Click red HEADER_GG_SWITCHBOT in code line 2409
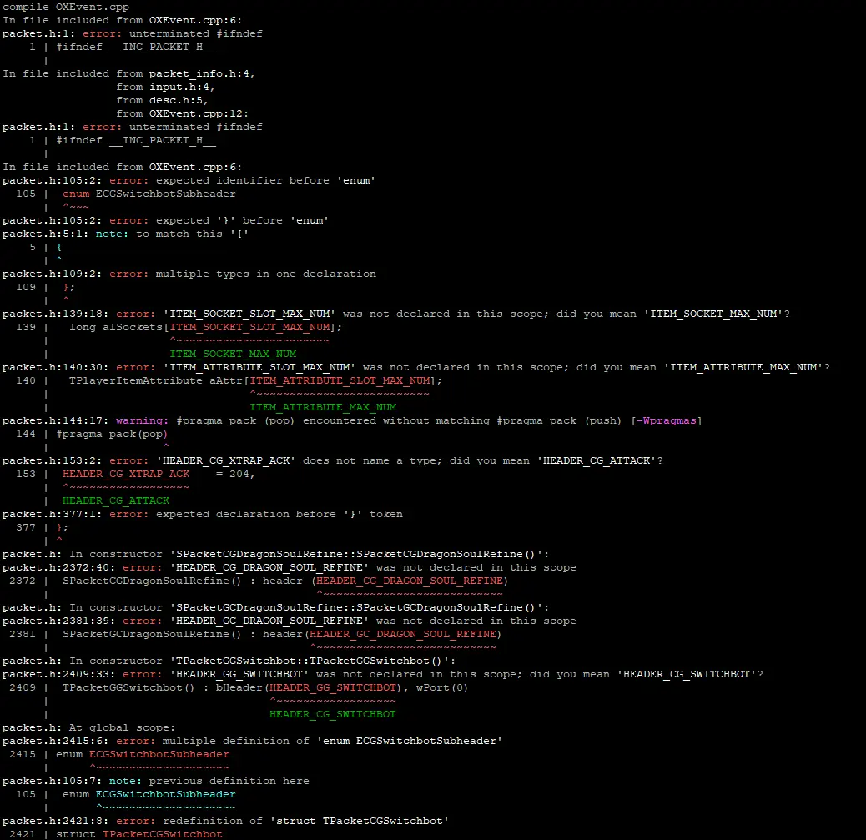The width and height of the screenshot is (866, 840). point(333,687)
